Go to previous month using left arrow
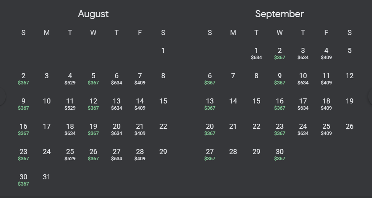The image size is (372, 198). tap(2, 97)
